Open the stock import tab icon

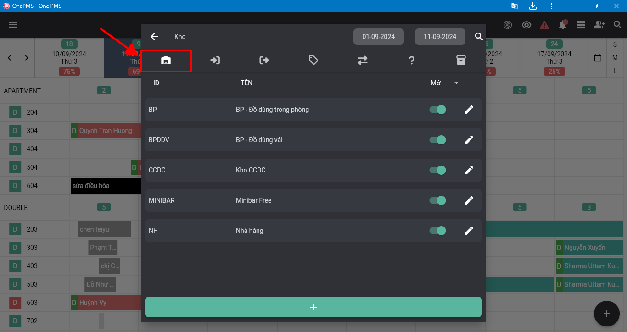[x=215, y=61]
